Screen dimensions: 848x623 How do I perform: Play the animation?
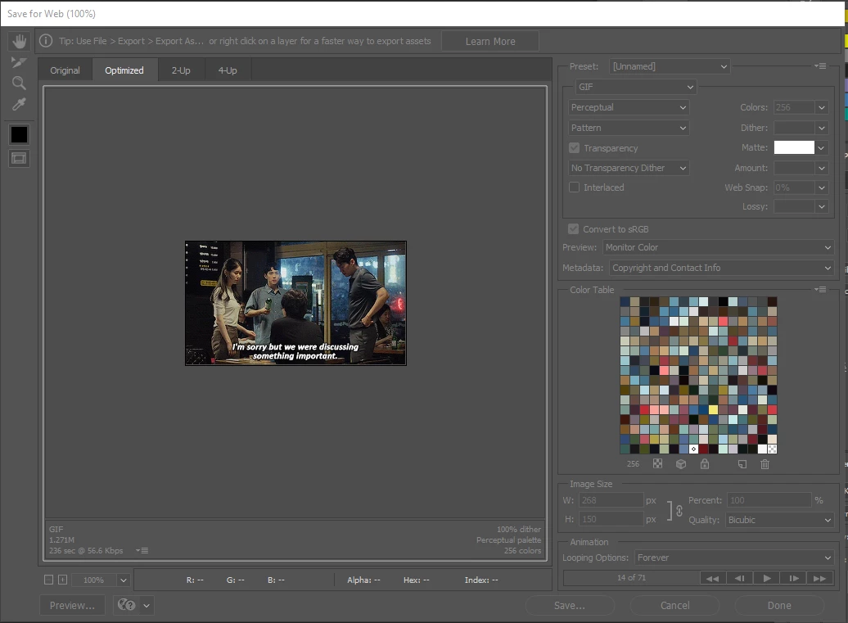click(766, 578)
